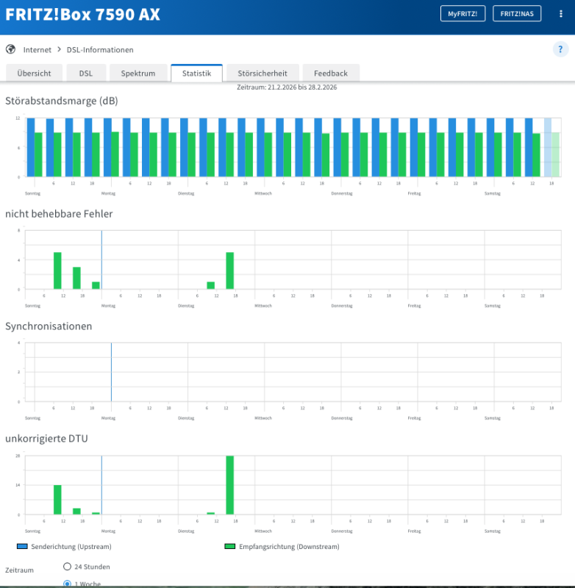Click the green Empfangsrichtung legend swatch

(x=230, y=547)
